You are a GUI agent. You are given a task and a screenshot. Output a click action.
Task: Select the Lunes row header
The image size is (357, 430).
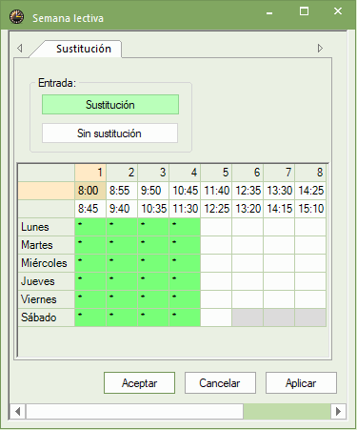[47, 227]
